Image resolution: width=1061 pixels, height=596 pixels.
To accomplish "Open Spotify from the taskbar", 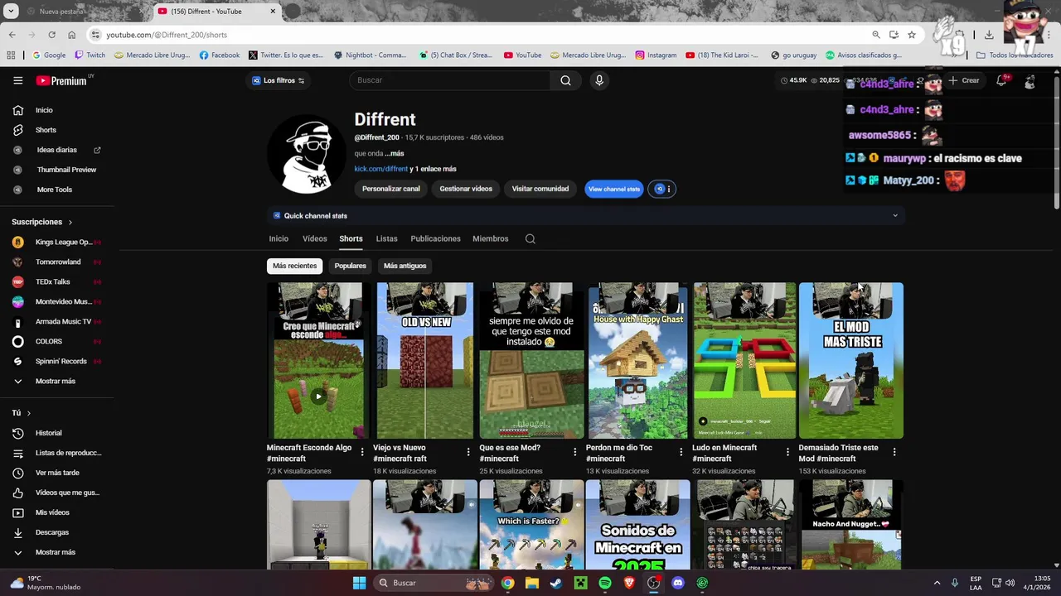I will point(605,583).
